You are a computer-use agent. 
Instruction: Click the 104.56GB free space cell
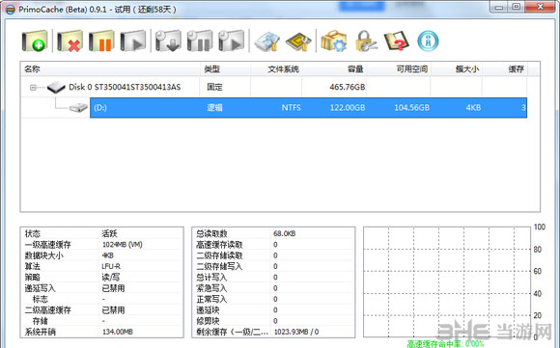(411, 108)
